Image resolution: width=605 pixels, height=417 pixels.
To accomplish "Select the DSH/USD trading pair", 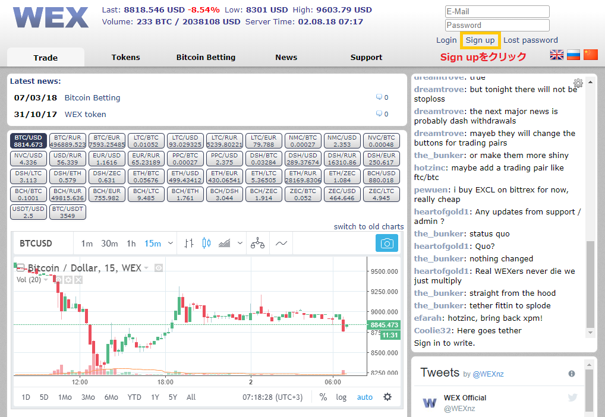I will tap(303, 159).
